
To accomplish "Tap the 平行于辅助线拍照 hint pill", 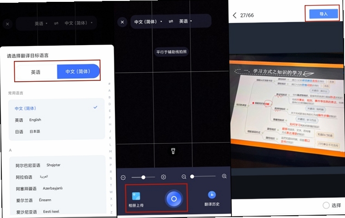I will (x=172, y=52).
